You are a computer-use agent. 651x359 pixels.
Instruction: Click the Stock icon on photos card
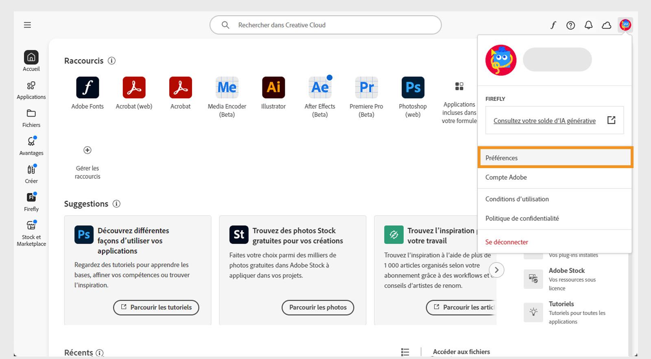click(239, 235)
